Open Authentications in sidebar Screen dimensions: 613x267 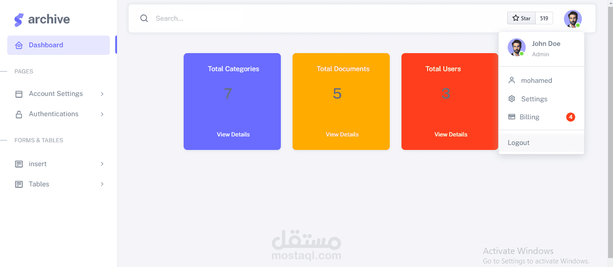[59, 114]
